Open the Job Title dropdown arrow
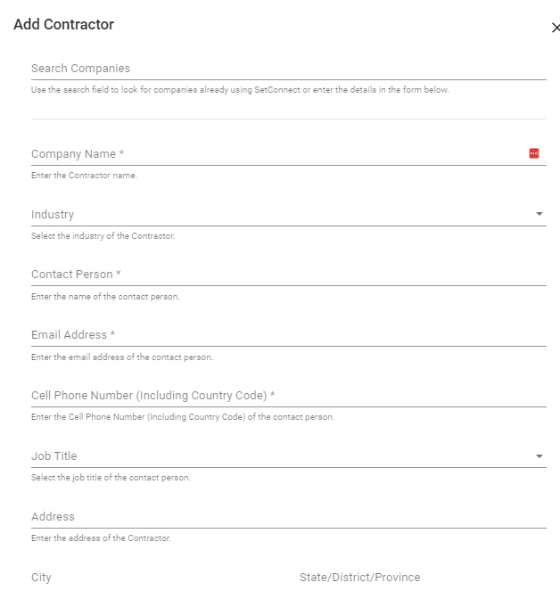The width and height of the screenshot is (560, 599). pos(539,456)
